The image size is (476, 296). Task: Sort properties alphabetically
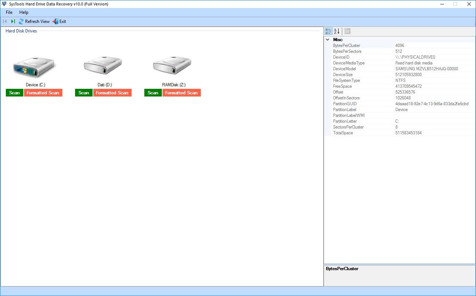pos(337,31)
